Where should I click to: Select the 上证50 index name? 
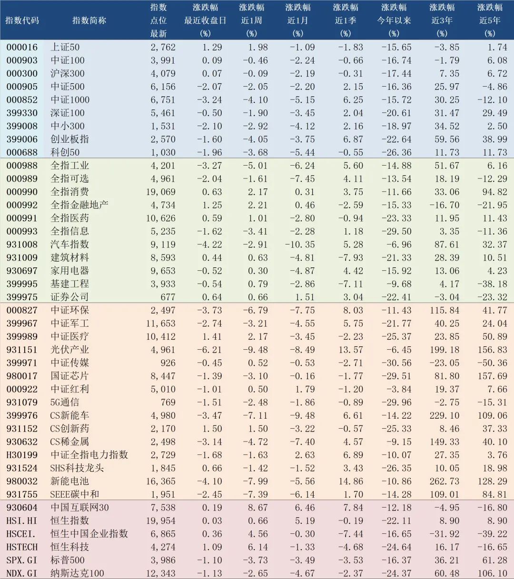pyautogui.click(x=65, y=47)
